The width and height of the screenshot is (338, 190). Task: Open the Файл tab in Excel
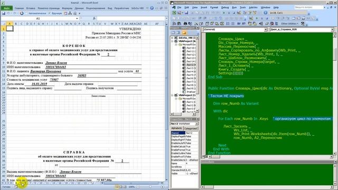[x=6, y=8]
